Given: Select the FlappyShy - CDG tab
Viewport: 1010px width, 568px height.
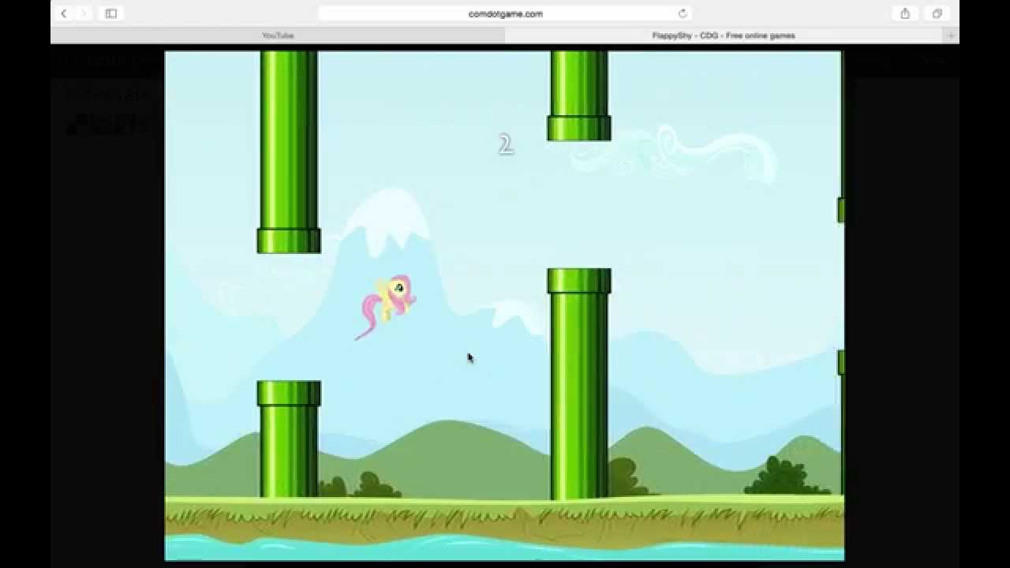Looking at the screenshot, I should (x=724, y=35).
